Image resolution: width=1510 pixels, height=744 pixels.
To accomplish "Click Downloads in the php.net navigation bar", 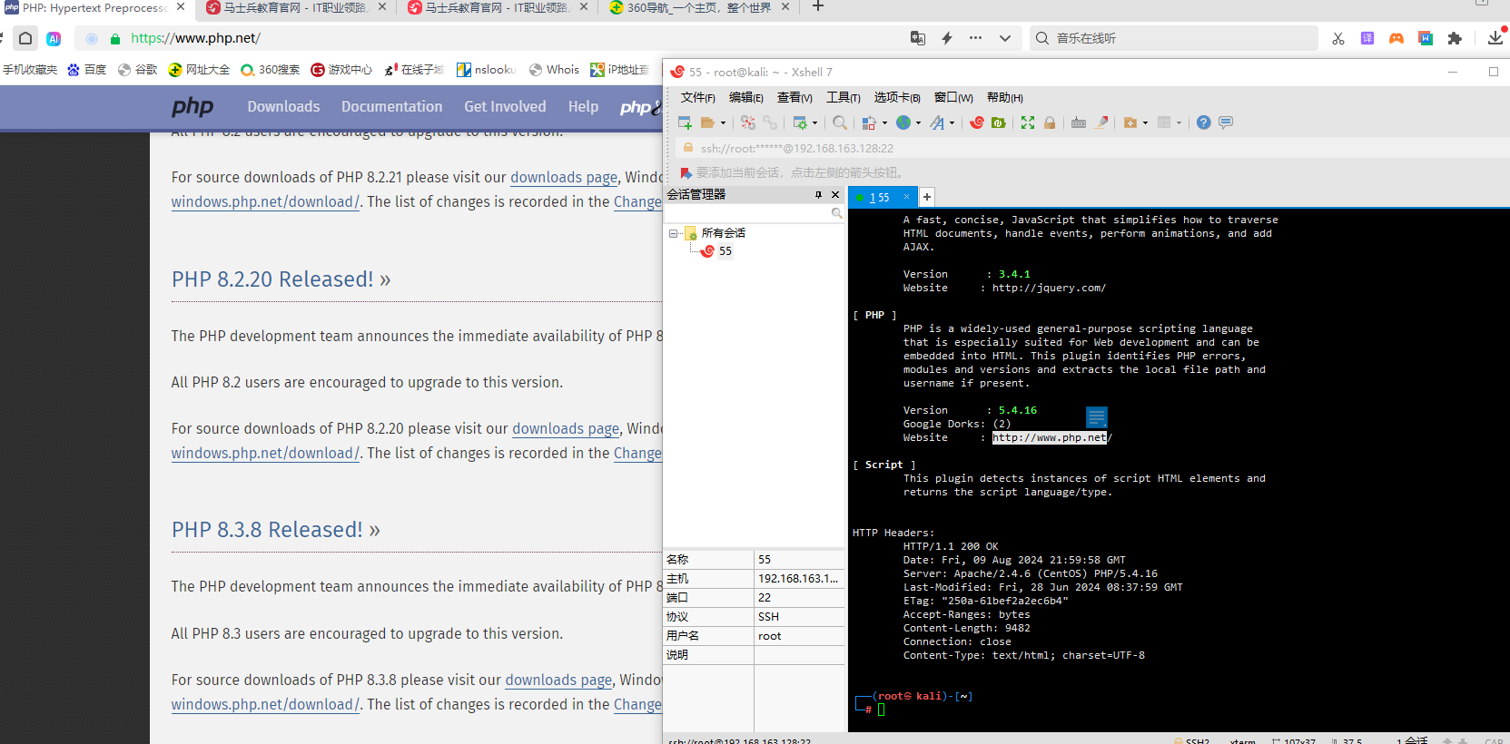I will tap(283, 107).
